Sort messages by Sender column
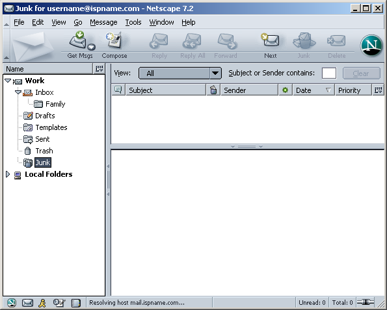387x310 pixels. (249, 90)
